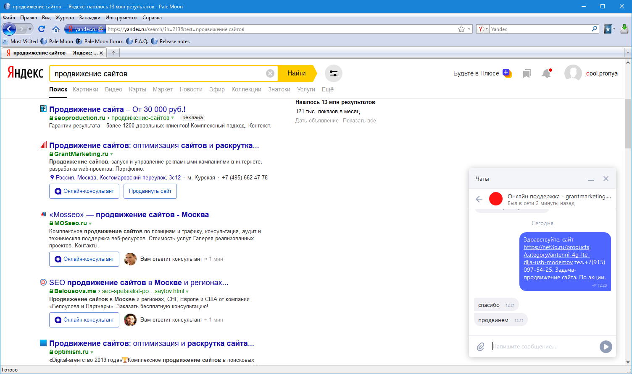Expand the GrantMarketing.ru result menu arrow
The image size is (632, 374).
[111, 154]
